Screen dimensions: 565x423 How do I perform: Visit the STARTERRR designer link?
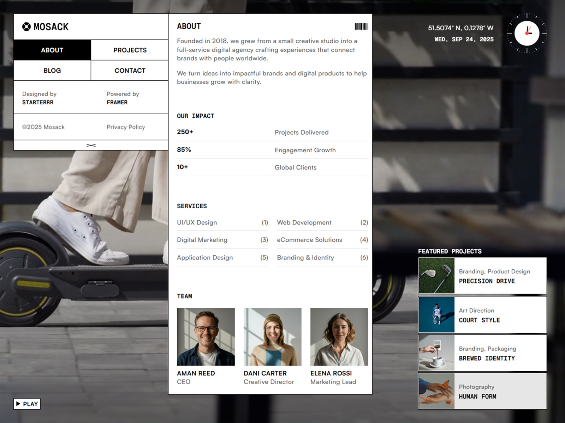coord(38,102)
